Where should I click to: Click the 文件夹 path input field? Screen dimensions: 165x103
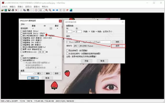89,42
